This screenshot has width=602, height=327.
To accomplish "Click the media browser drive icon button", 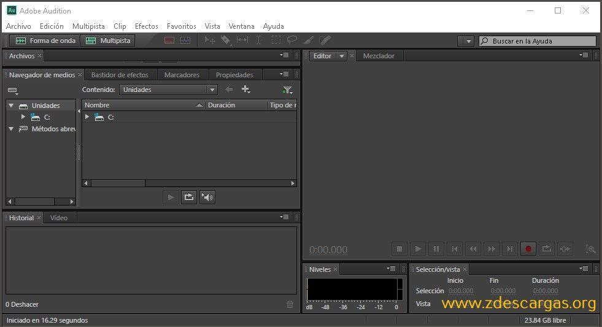I will point(13,91).
